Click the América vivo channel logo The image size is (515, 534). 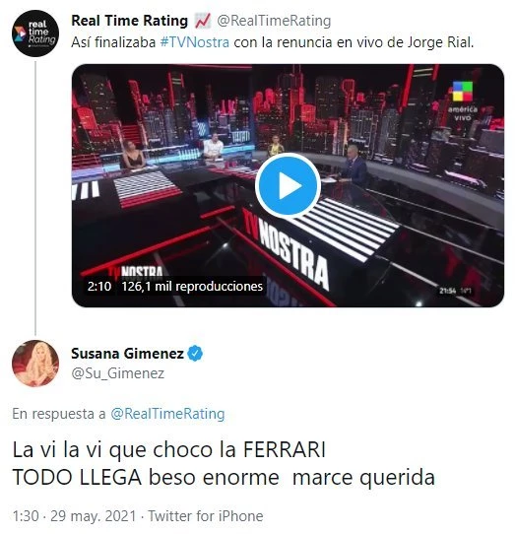point(463,100)
